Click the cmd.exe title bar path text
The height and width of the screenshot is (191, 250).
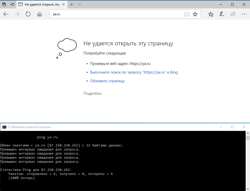29,127
